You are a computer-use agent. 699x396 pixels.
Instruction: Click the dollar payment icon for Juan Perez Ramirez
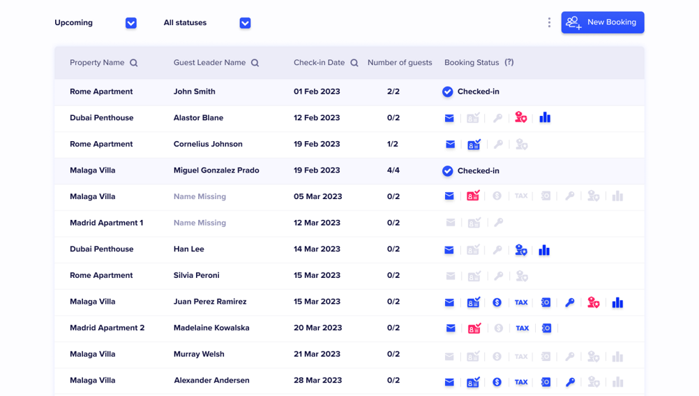pyautogui.click(x=497, y=302)
